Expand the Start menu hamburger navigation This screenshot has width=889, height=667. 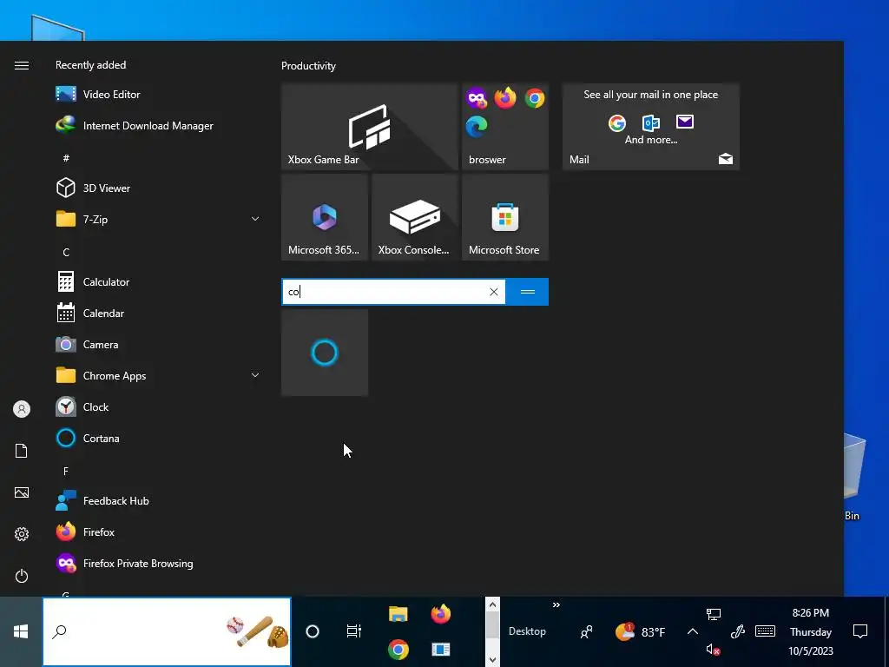[22, 66]
